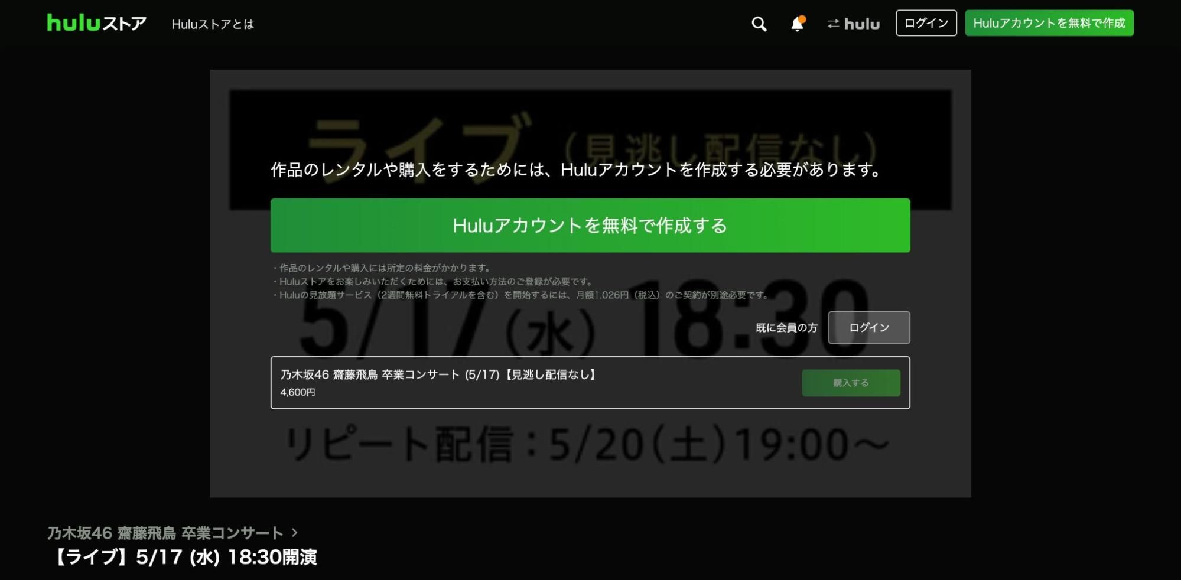This screenshot has height=580, width=1181.
Task: Click the chevron after the breadcrumb title
Action: tap(295, 533)
